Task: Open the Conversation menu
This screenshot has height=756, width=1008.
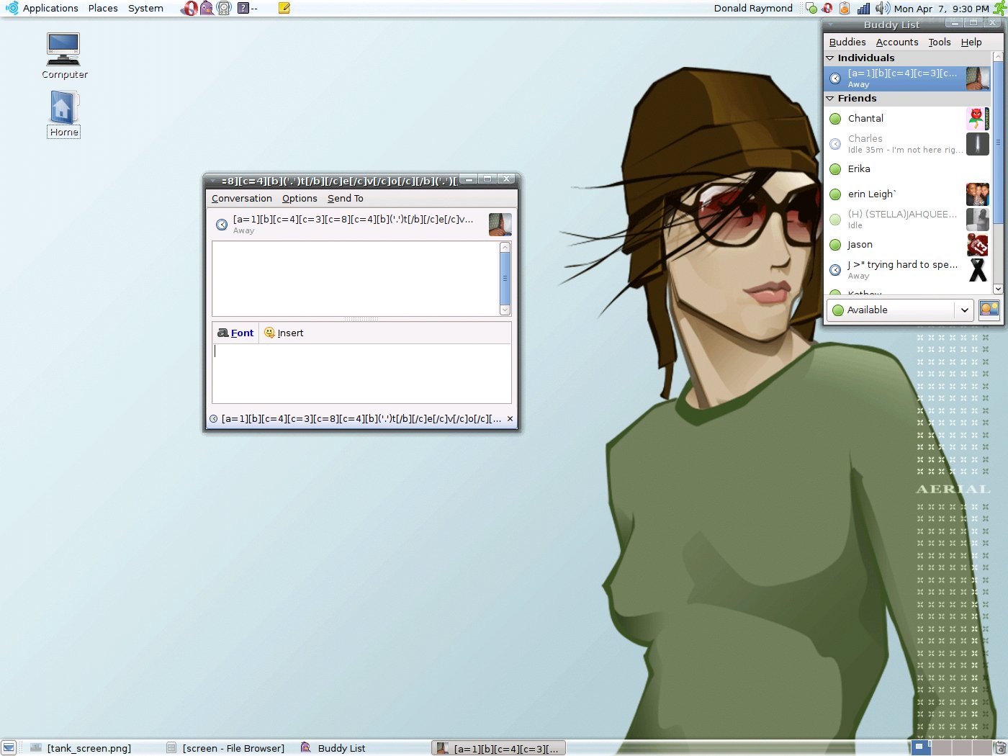Action: pyautogui.click(x=242, y=198)
